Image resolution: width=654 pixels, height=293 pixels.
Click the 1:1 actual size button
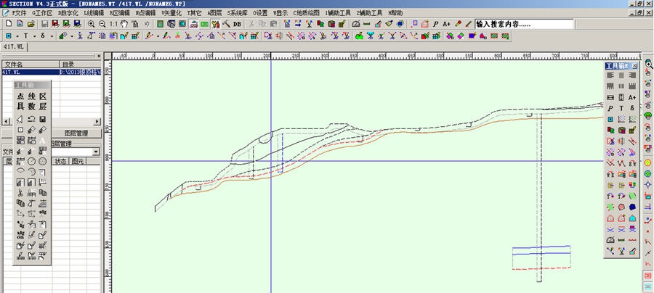tap(113, 24)
